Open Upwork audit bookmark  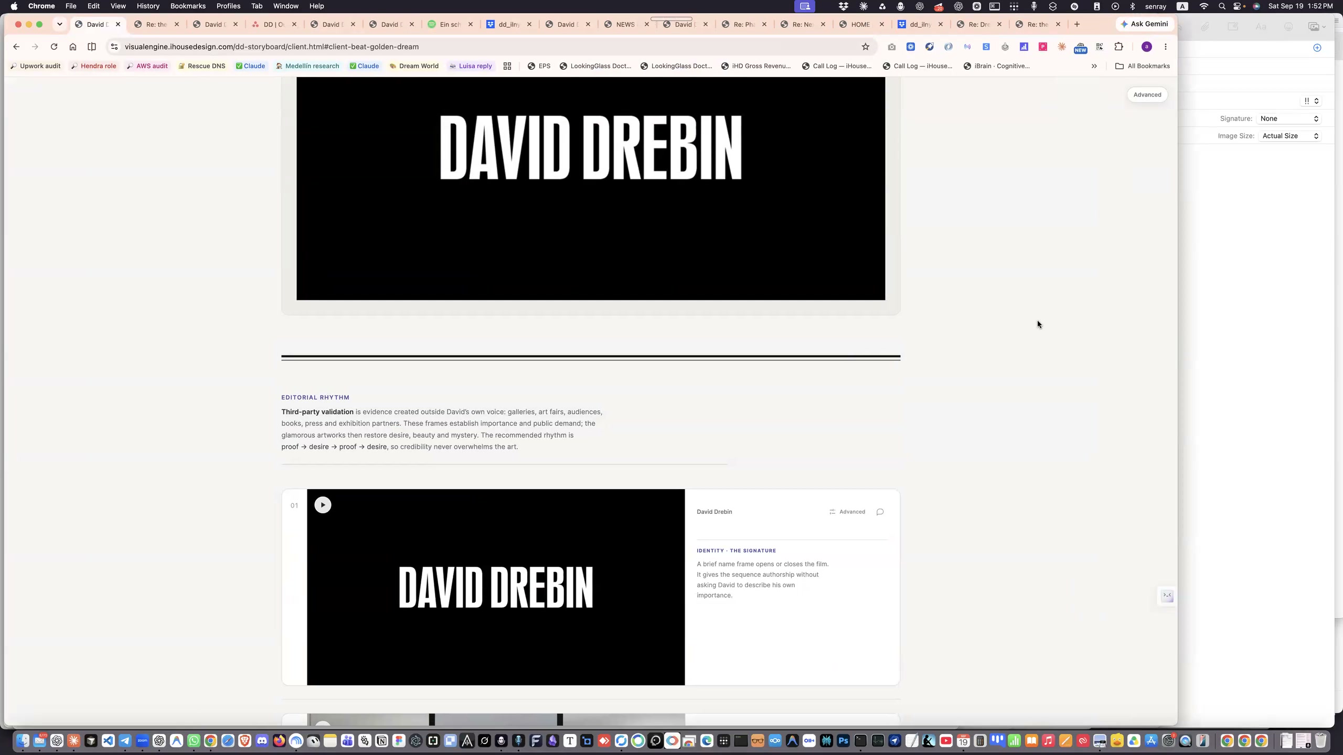(x=36, y=66)
